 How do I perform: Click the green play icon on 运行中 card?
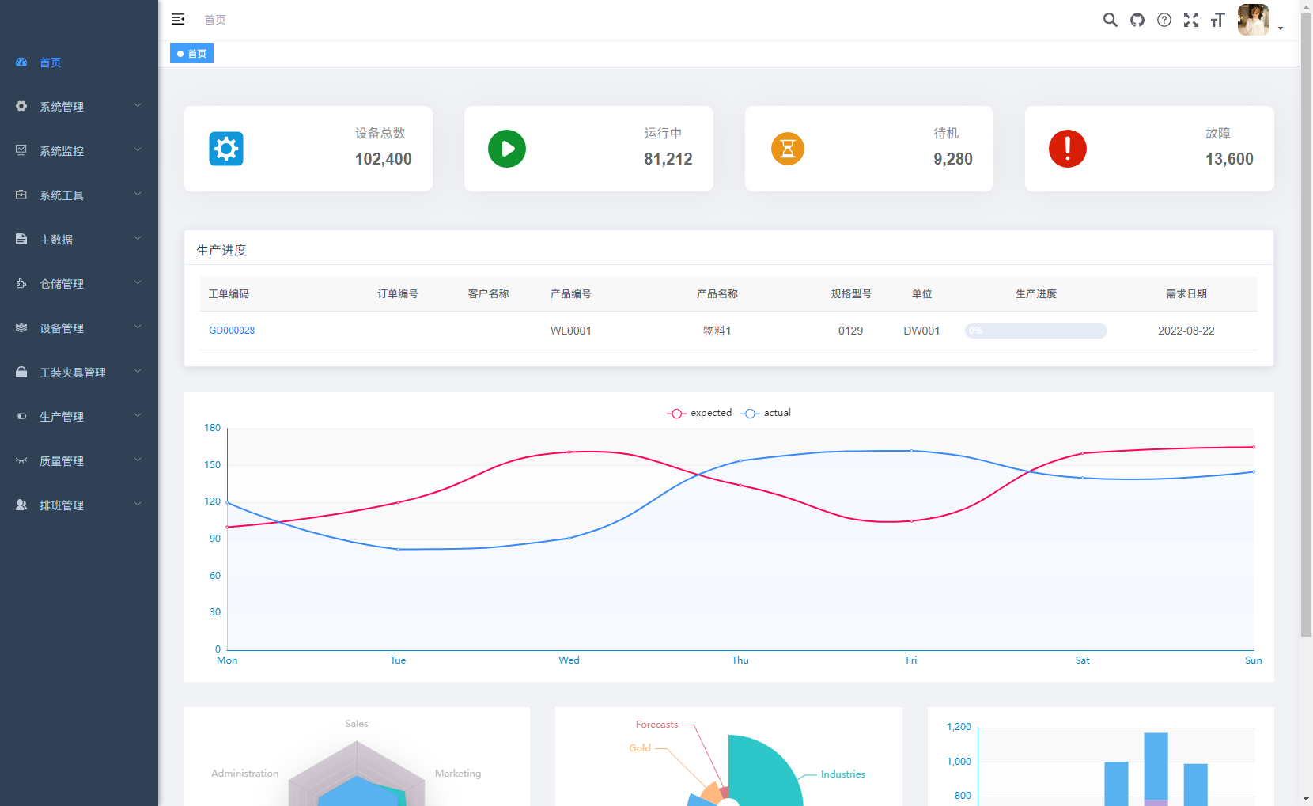coord(507,149)
